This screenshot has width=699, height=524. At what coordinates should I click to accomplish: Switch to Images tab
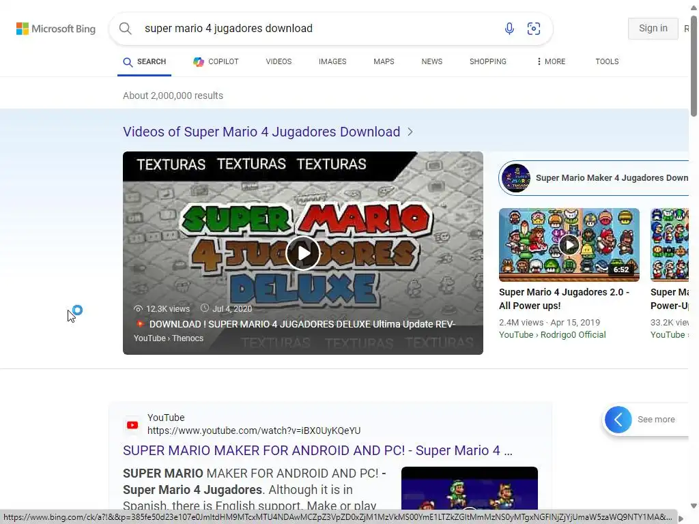click(x=332, y=61)
